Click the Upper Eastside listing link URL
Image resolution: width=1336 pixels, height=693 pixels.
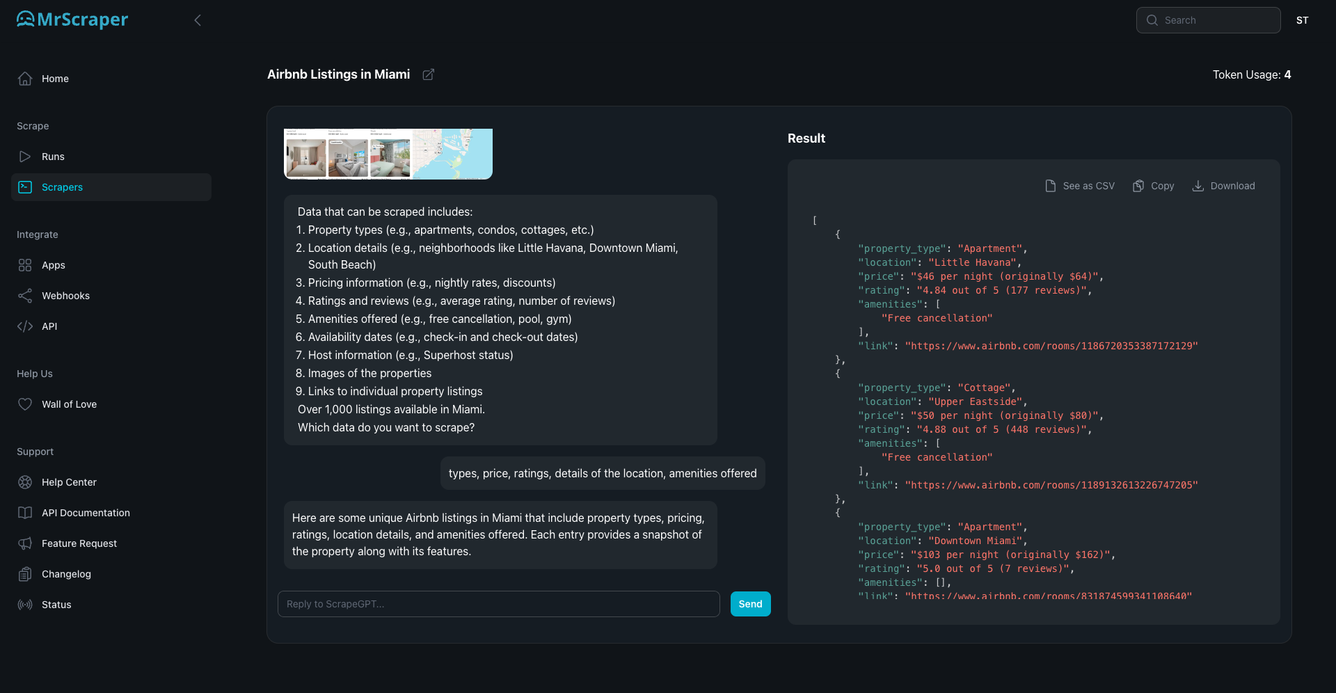1051,485
